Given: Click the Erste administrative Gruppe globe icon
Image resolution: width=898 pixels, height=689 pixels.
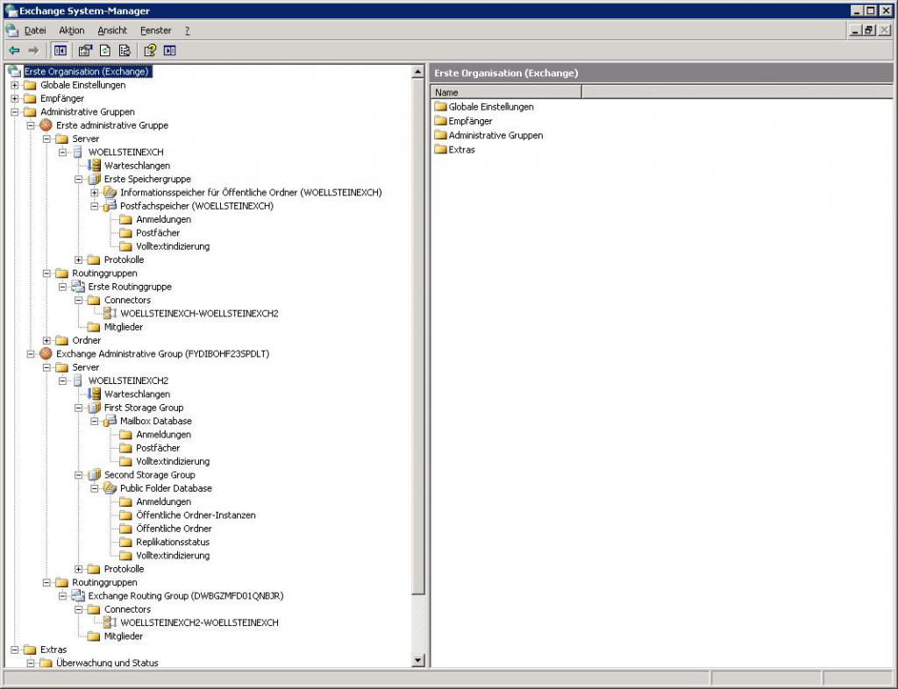Looking at the screenshot, I should [46, 125].
